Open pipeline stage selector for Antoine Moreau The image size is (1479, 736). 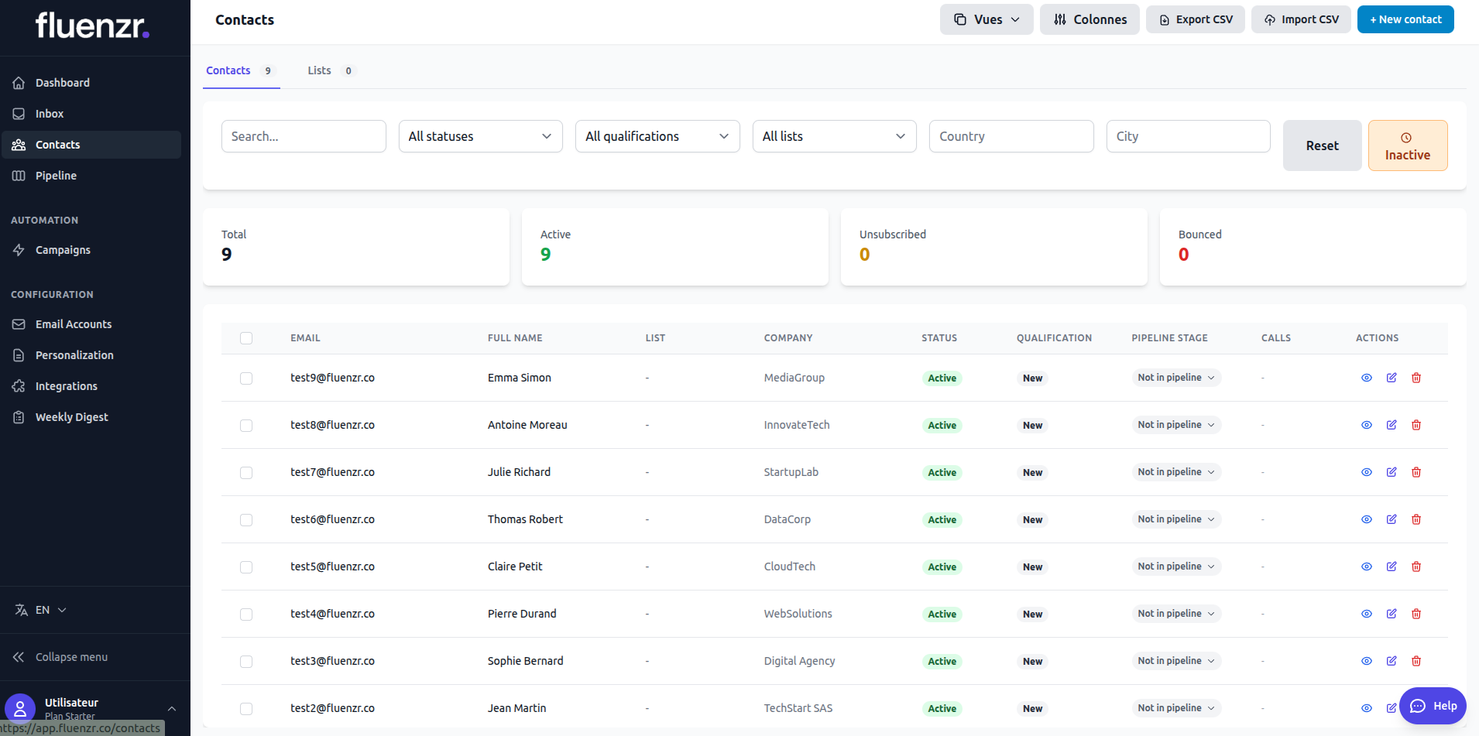click(x=1175, y=424)
